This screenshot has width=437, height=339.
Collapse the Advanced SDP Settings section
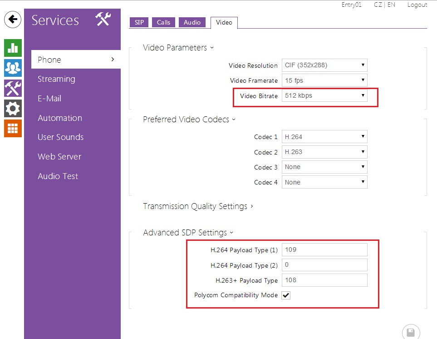[x=188, y=233]
